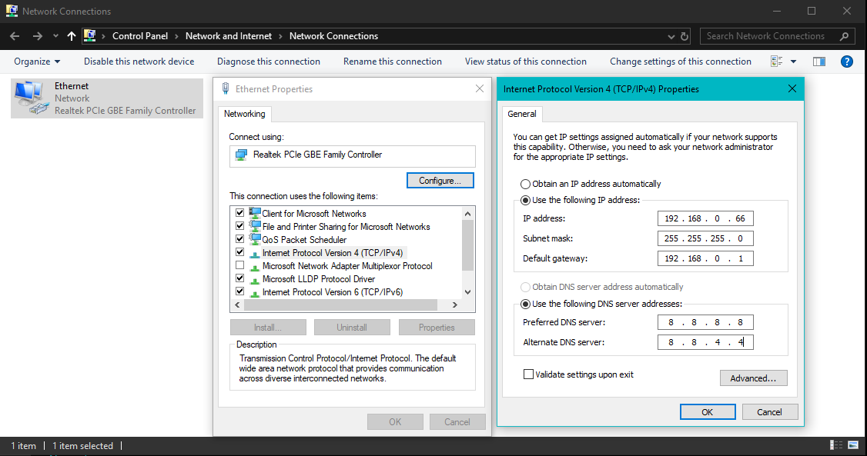The image size is (867, 456).
Task: Click Cancel in IPv4 Properties dialog
Action: tap(770, 412)
